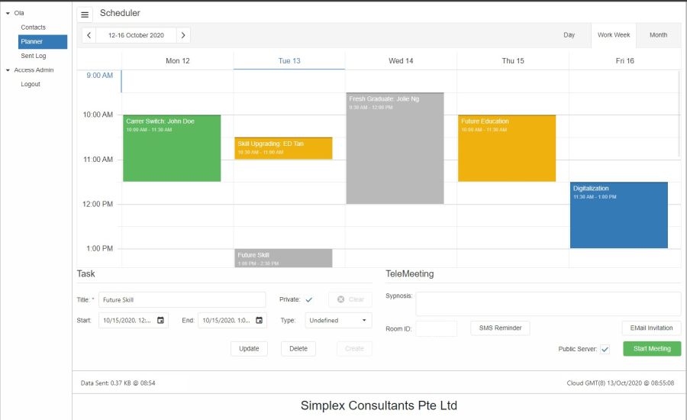Click the hamburger menu icon beside Scheduler
687x420 pixels.
pyautogui.click(x=85, y=15)
